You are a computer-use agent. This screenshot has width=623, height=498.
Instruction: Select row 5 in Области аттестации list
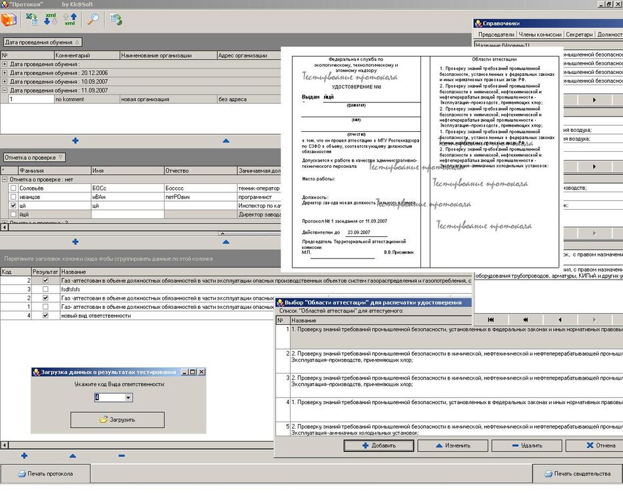449,429
